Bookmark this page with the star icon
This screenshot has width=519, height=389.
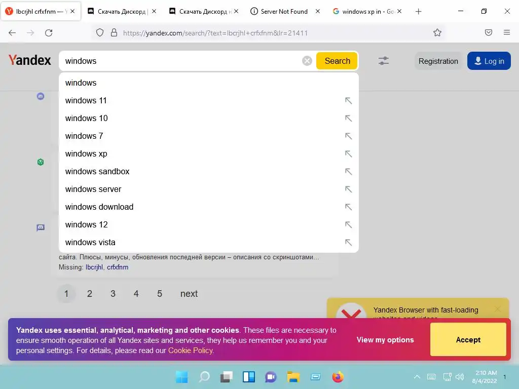437,32
